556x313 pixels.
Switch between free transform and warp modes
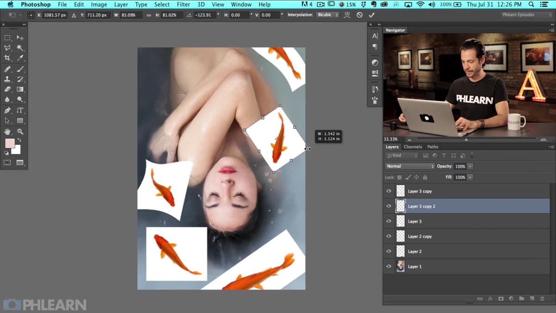347,15
